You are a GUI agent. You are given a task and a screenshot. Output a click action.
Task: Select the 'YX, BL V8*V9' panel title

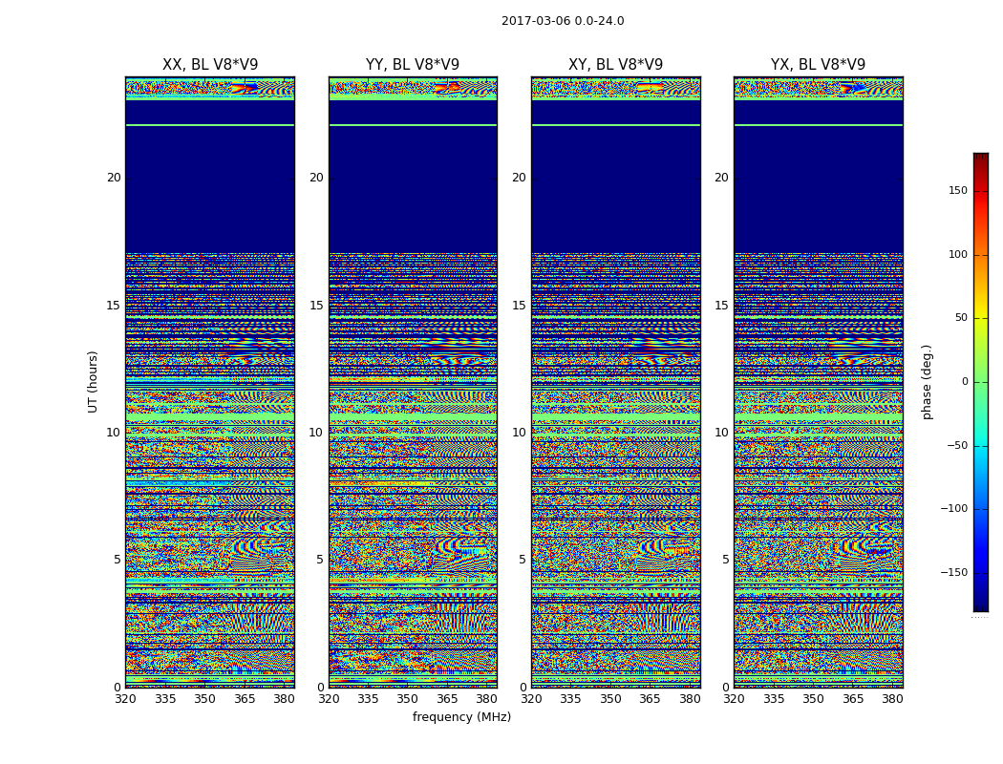coord(818,65)
